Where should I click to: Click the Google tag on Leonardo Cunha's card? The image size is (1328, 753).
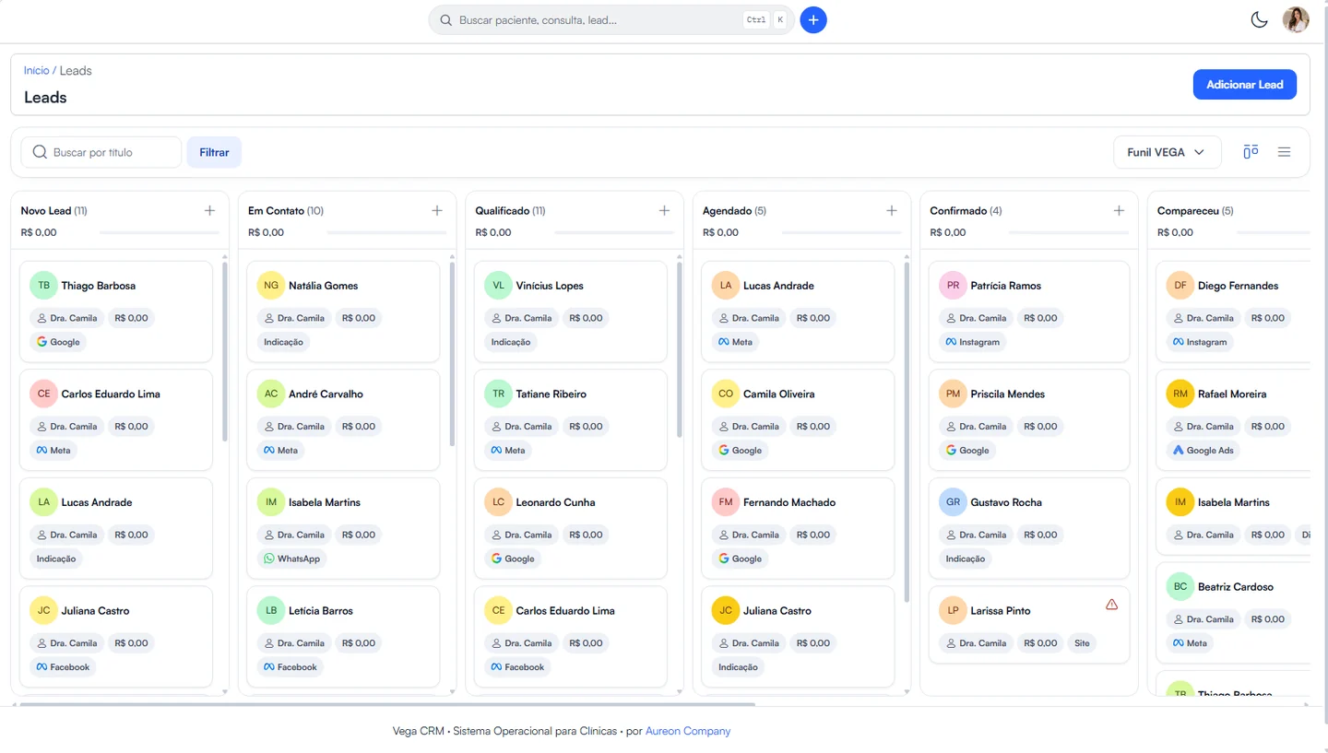pyautogui.click(x=513, y=559)
